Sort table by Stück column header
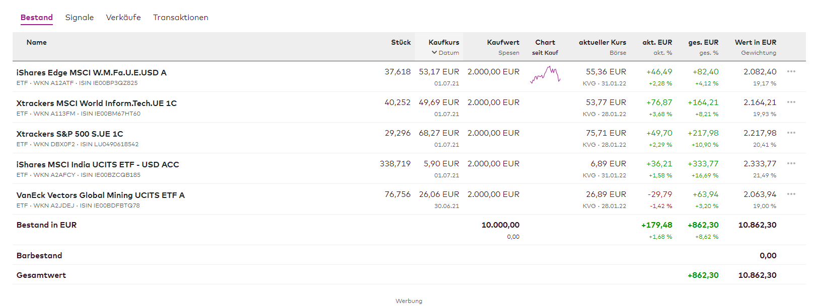 [x=401, y=43]
